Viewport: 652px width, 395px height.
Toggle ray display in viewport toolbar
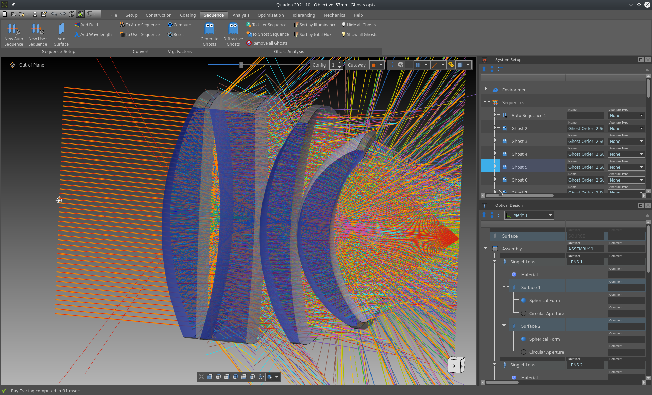392,65
